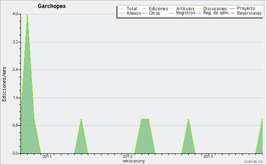Click the 3.2 y-axis value
Screen dimensions: 267x165
coord(15,42)
